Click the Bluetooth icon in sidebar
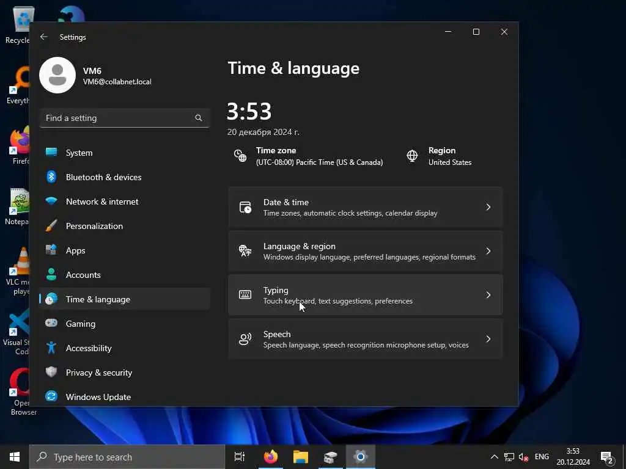 pyautogui.click(x=51, y=176)
